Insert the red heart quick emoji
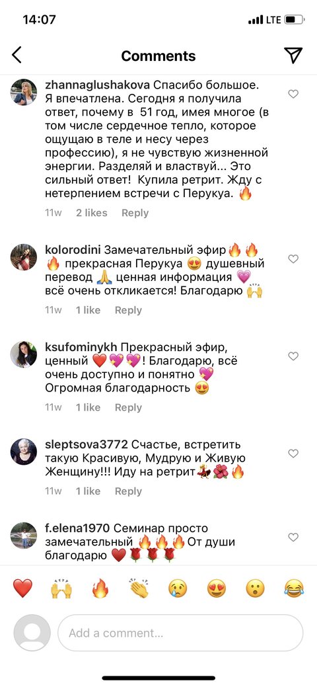 pos(22,588)
